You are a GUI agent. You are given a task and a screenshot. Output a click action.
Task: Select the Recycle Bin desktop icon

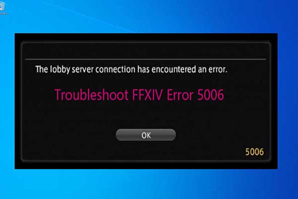pos(1,5)
